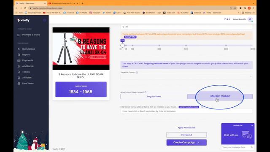
Task: Click the browser back arrow
Action: (16, 8)
